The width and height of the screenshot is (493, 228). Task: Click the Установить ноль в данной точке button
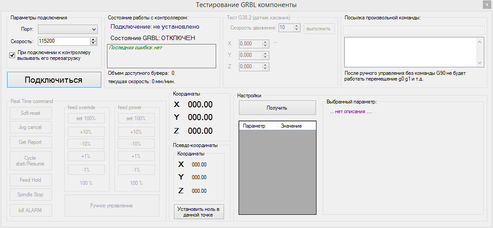[x=199, y=212]
